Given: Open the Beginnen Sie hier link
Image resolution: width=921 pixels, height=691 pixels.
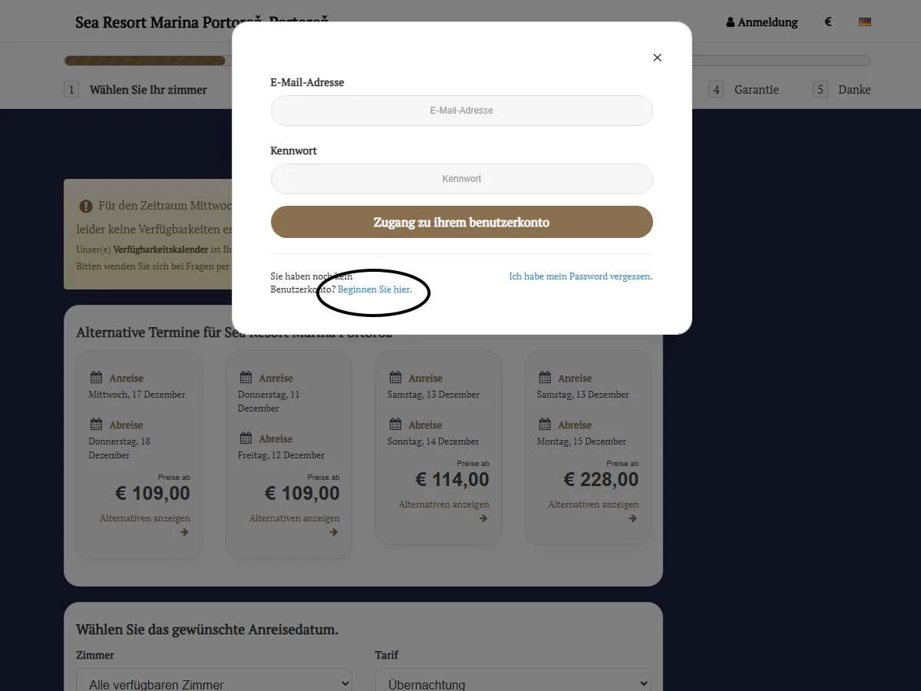Looking at the screenshot, I should point(375,289).
